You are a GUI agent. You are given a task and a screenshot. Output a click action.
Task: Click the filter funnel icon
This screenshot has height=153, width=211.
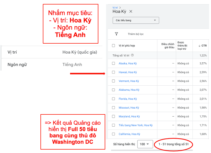[x=116, y=34]
